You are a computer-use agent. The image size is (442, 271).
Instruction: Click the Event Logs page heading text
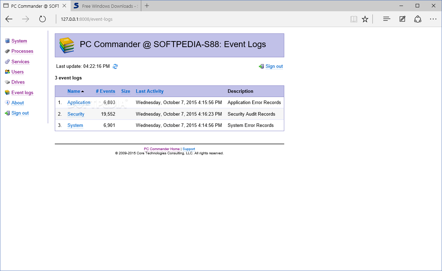pos(173,44)
